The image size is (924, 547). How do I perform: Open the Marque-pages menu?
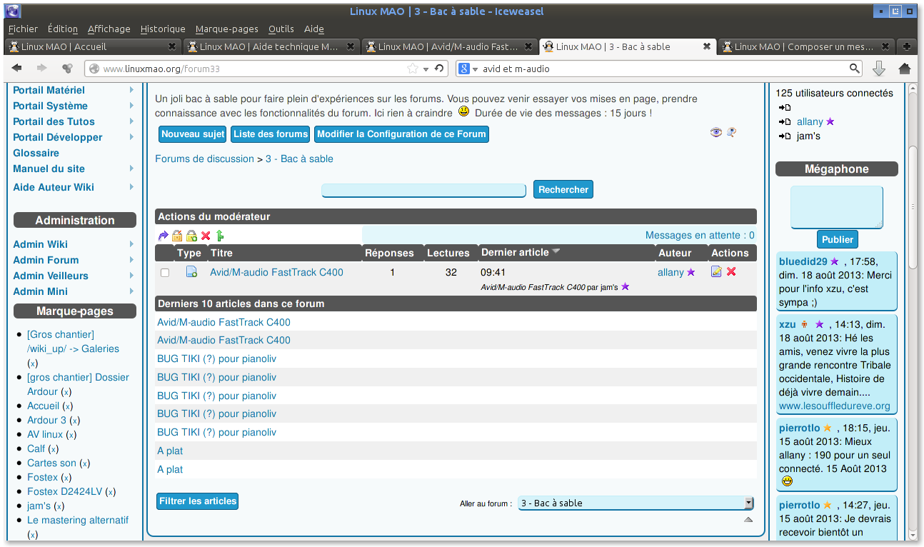tap(227, 29)
